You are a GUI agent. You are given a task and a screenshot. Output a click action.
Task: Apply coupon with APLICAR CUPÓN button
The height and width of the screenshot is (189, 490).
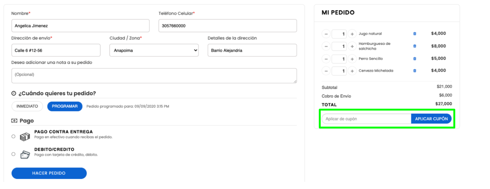(431, 119)
